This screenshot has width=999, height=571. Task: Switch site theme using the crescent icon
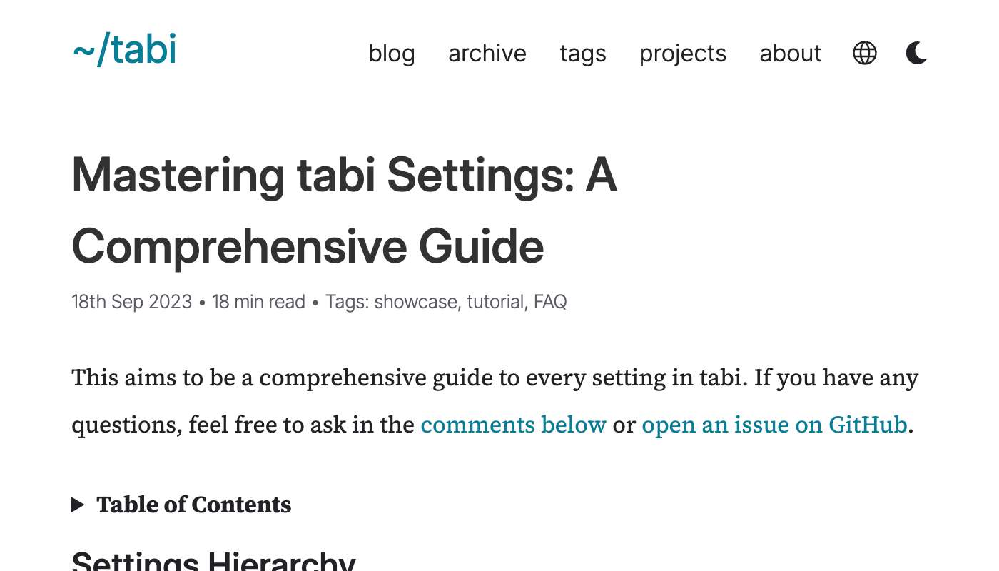coord(916,53)
